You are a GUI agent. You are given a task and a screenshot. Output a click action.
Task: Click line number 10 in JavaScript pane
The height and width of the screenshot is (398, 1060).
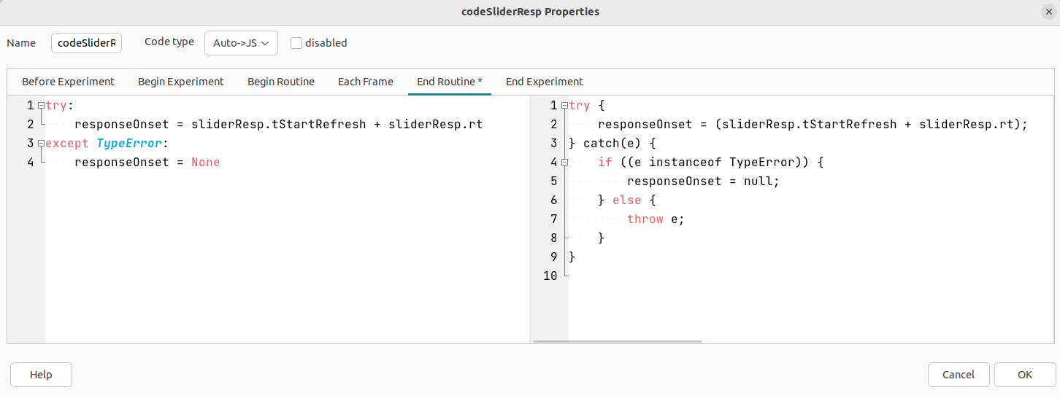550,276
